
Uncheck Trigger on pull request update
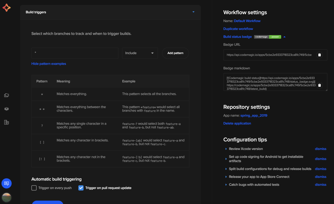tap(81, 188)
